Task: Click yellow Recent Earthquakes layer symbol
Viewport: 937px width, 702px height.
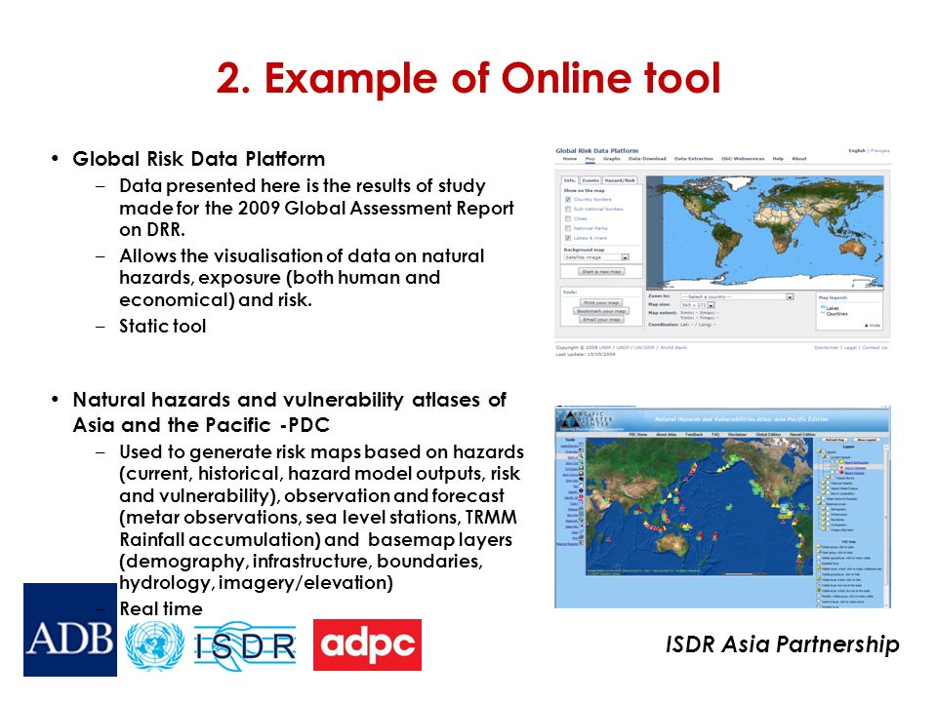Action: 841,461
